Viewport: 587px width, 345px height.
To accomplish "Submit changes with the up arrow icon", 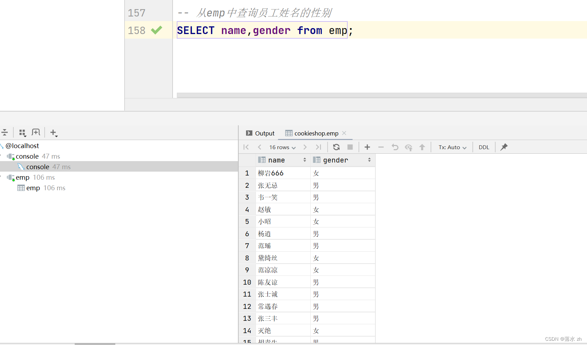I will coord(422,147).
